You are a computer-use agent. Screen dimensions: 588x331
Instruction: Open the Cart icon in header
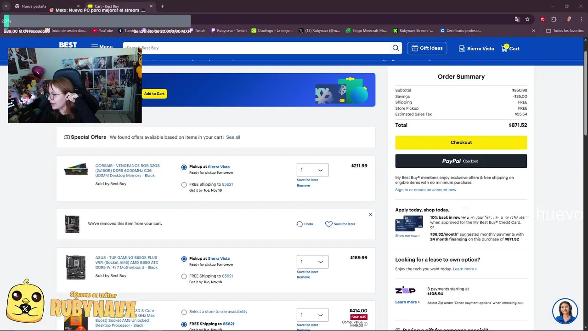[x=510, y=48]
